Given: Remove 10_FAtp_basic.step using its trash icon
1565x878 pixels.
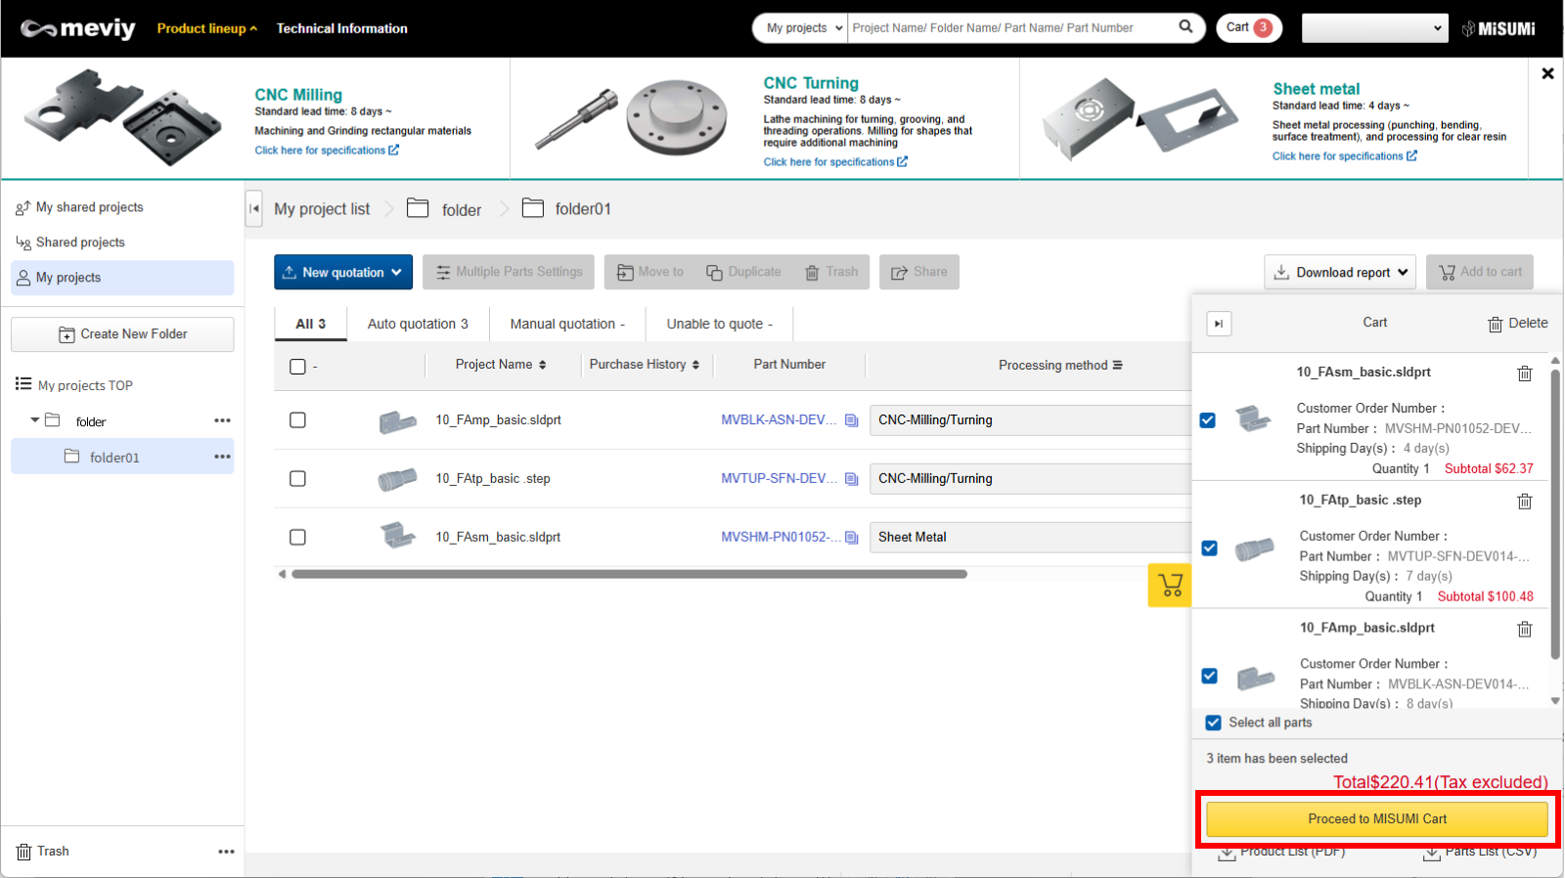Looking at the screenshot, I should (x=1524, y=502).
